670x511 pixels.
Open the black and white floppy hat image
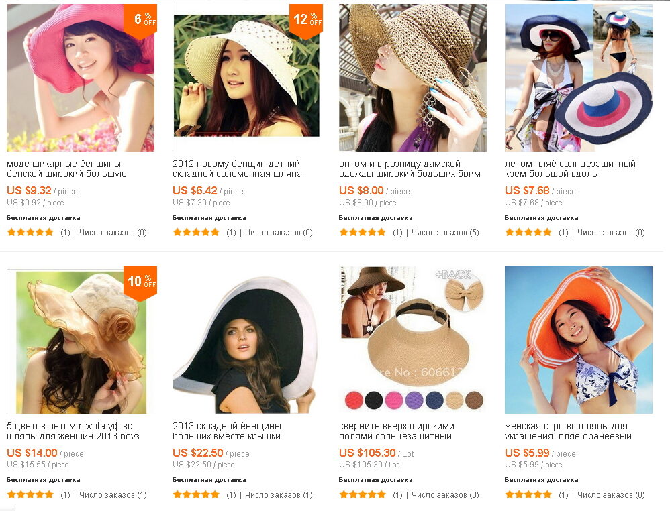coord(244,340)
